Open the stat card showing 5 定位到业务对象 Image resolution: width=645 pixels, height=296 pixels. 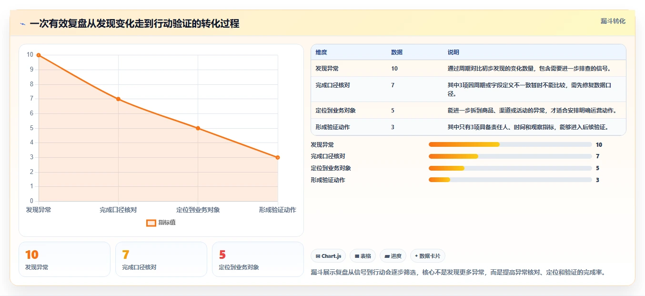(258, 259)
